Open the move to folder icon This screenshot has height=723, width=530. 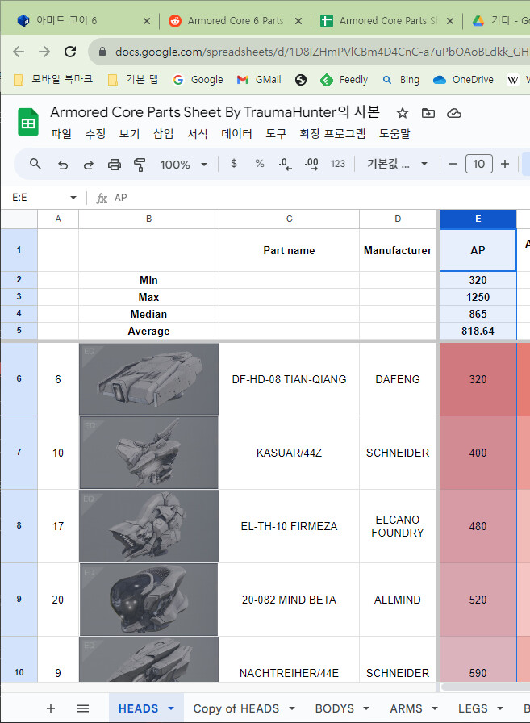coord(428,113)
